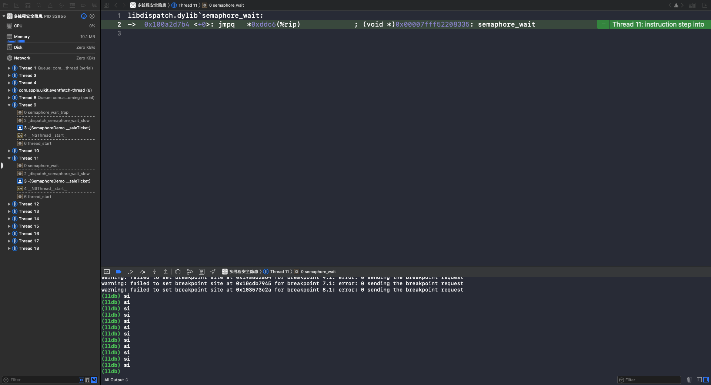711x385 pixels.
Task: Expand Thread 4 disclosure triangle
Action: point(9,83)
